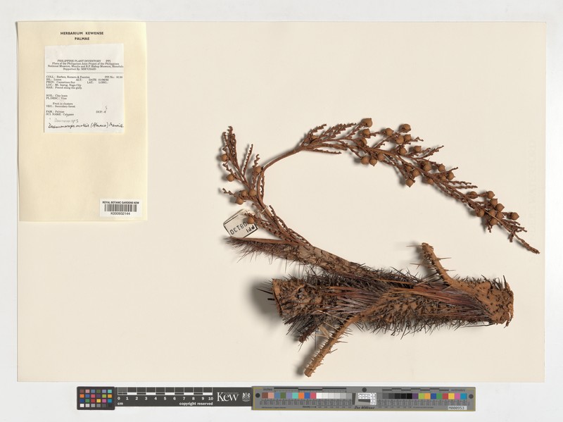This screenshot has height=422, width=563.
Task: Select the "cm" unit label on the ruler
Action: tap(120, 404)
